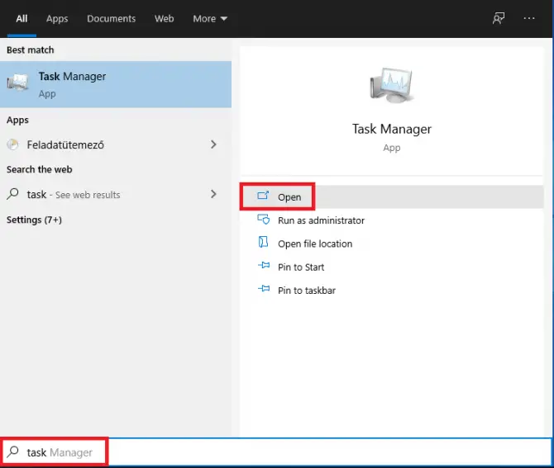This screenshot has height=468, width=554.
Task: Click the Task Manager icon in best match
Action: tap(17, 83)
